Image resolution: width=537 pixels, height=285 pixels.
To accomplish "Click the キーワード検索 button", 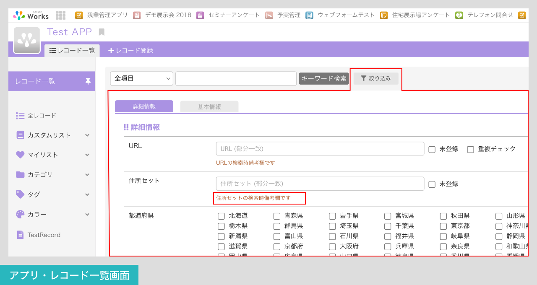I will click(x=324, y=78).
